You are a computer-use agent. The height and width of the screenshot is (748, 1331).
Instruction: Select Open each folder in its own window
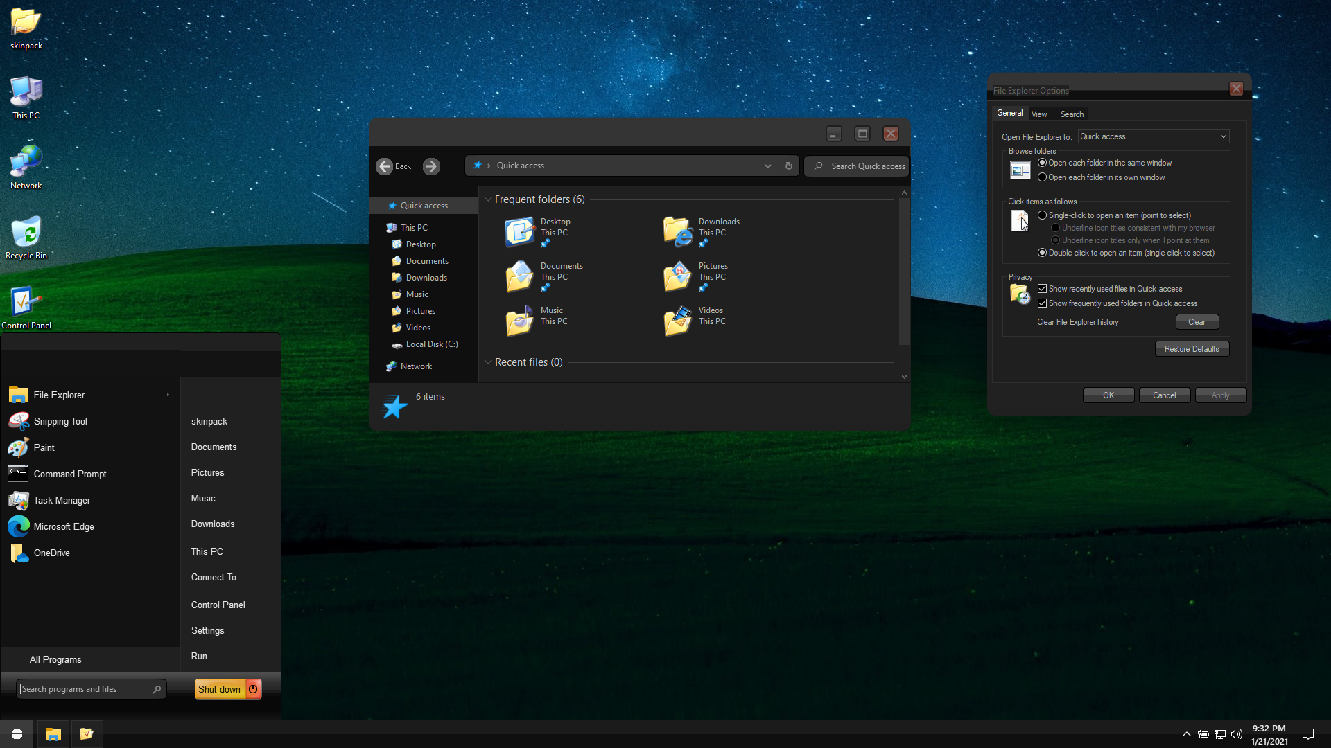1042,177
